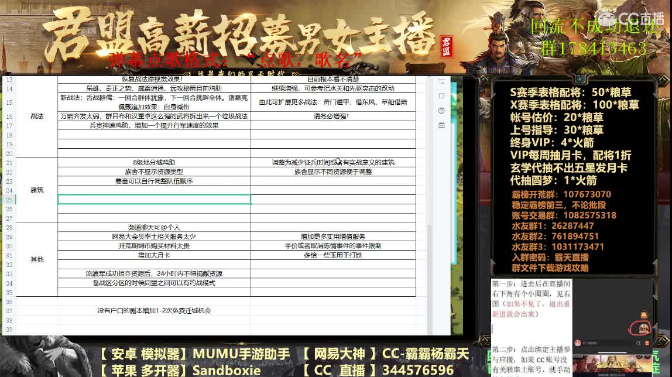The image size is (672, 377).
Task: Select cell 由此可扩展更多战法：奇门遁甲、借东风
Action: [333, 102]
